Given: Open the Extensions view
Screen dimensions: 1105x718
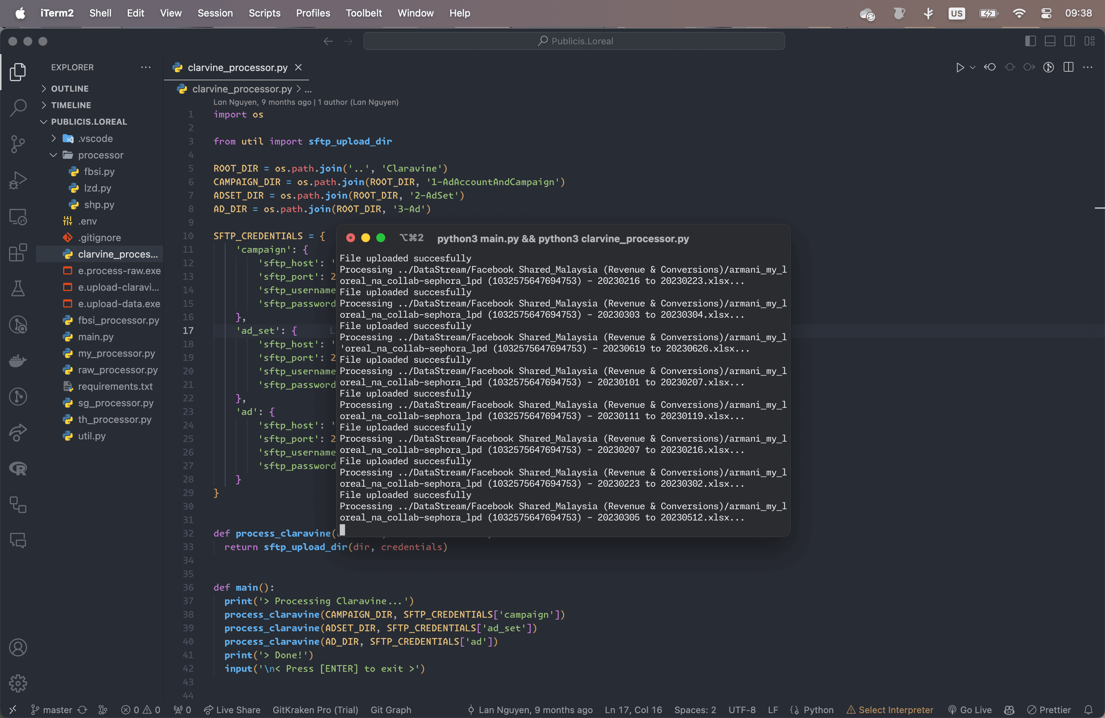Looking at the screenshot, I should click(18, 252).
